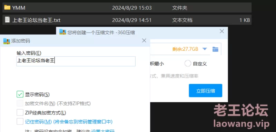Viewport: 276px width, 132px height.
Task: Click the 立即压缩 button
Action: pyautogui.click(x=206, y=91)
